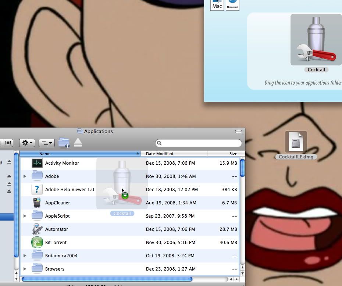Click the Eject toolbar icon
This screenshot has height=286, width=342.
pyautogui.click(x=78, y=143)
